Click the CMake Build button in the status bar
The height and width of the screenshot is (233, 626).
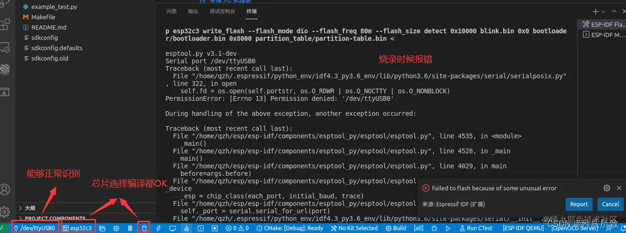[396, 228]
